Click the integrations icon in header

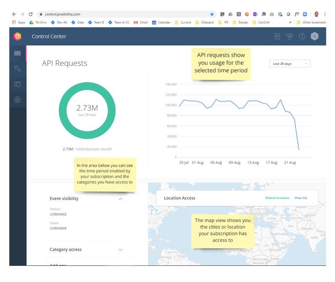point(290,37)
